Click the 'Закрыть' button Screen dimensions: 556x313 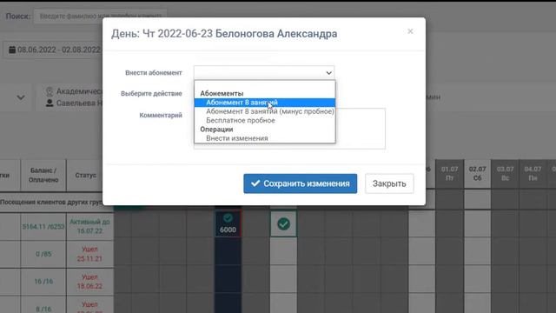tap(389, 183)
